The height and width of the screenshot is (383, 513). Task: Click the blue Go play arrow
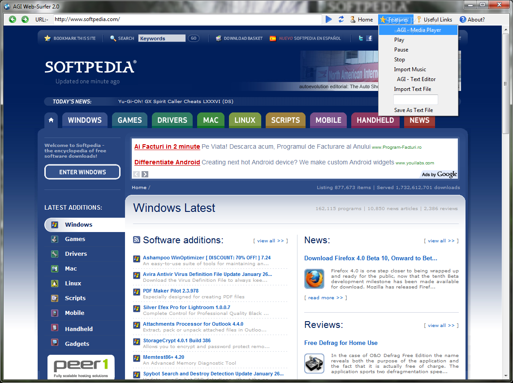pyautogui.click(x=329, y=19)
